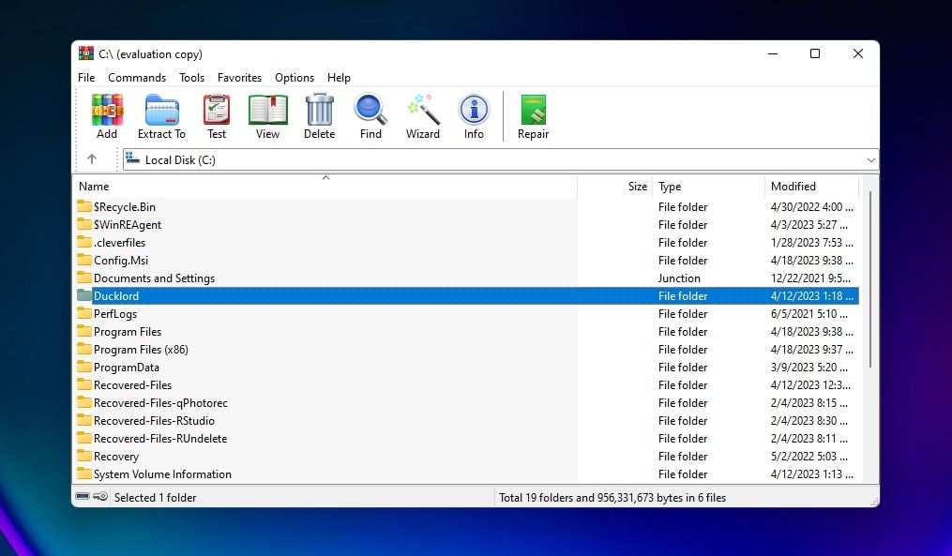Click the Find magnifier toolbar icon
The height and width of the screenshot is (556, 952).
tap(370, 110)
